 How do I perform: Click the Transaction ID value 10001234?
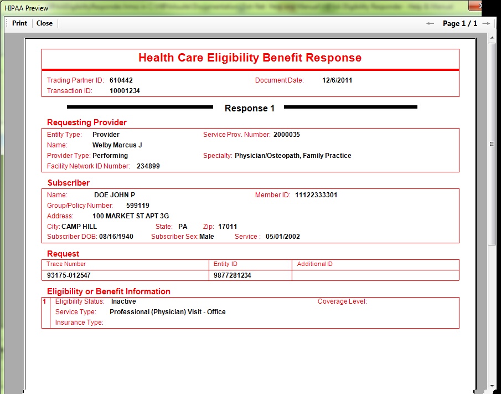[x=126, y=90]
